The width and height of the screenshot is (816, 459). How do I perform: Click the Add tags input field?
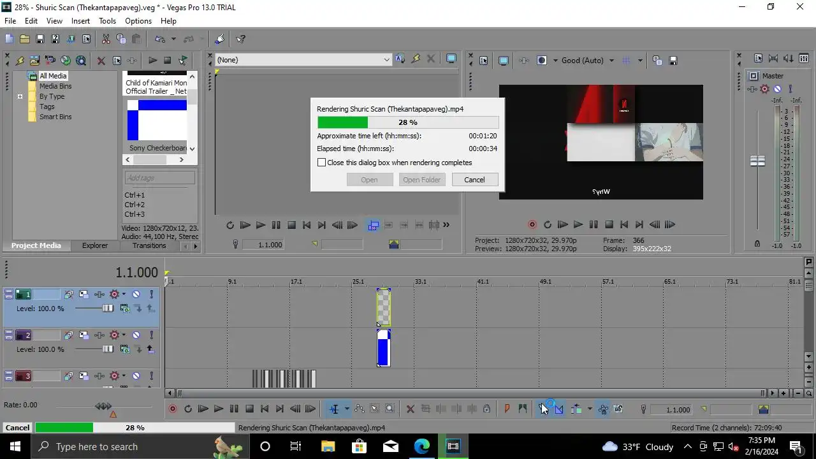click(159, 178)
